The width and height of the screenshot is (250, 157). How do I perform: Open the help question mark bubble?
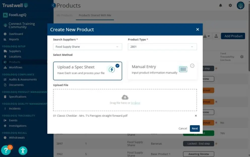pos(6,150)
